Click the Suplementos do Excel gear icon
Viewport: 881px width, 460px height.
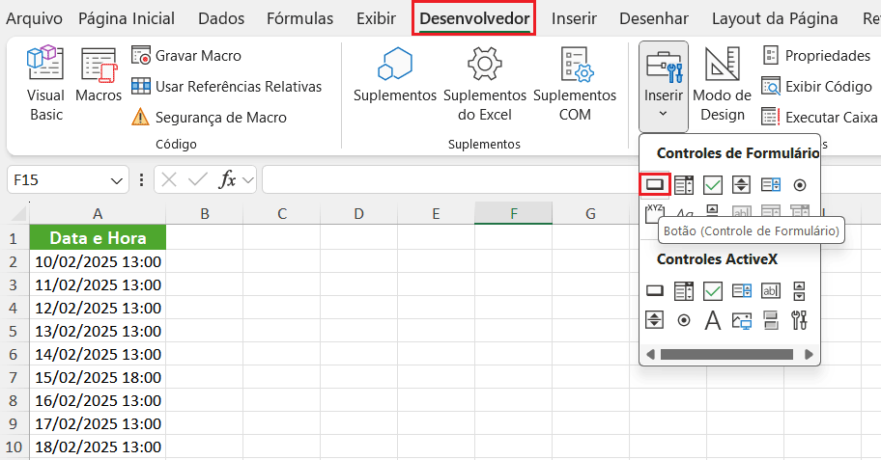tap(484, 65)
